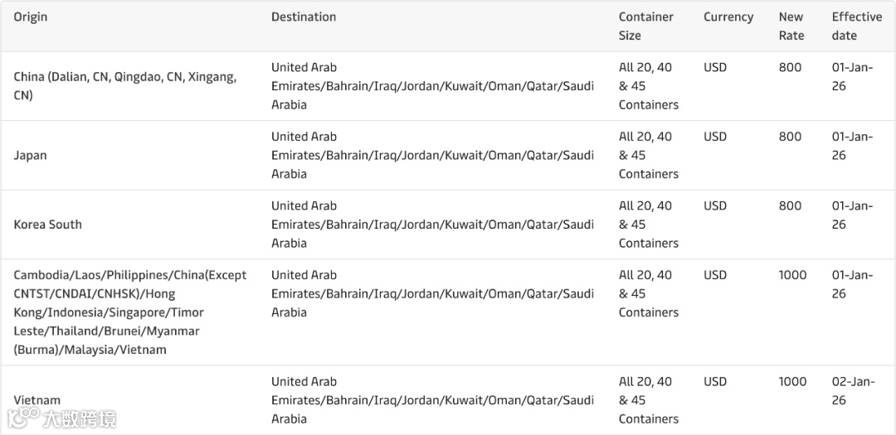Select the Cambodia/Laos/Philippines origin cell

click(129, 312)
